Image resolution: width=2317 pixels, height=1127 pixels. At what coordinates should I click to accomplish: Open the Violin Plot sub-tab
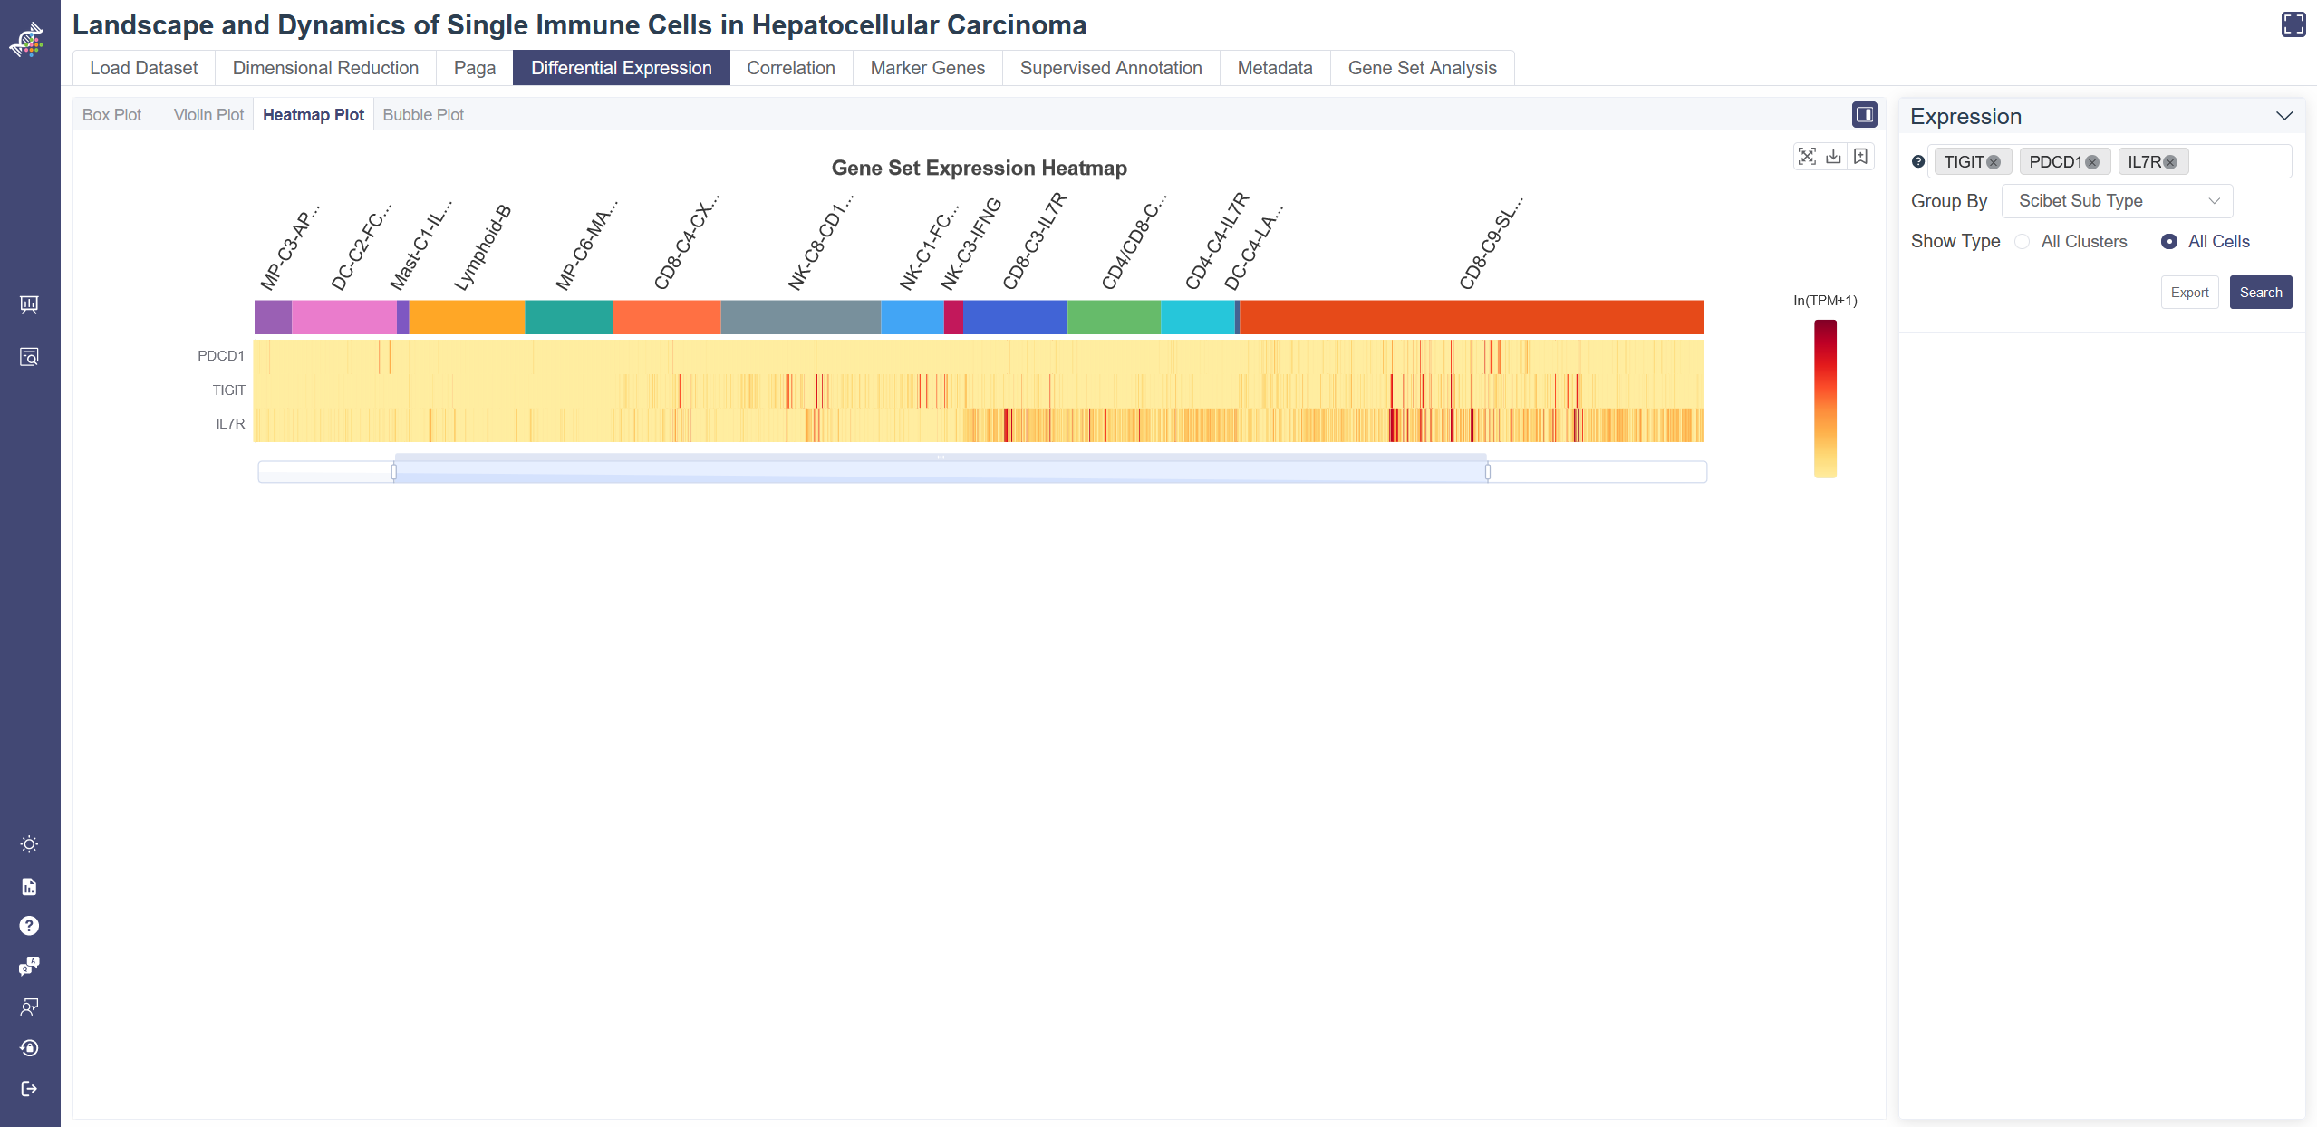click(208, 115)
